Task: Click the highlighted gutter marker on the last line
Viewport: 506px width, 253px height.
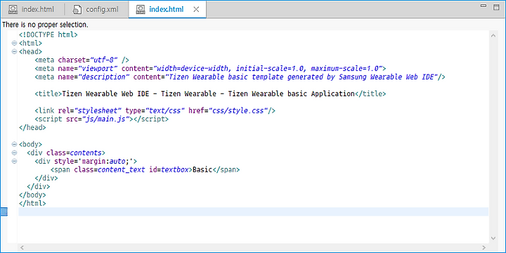Action: click(x=4, y=212)
